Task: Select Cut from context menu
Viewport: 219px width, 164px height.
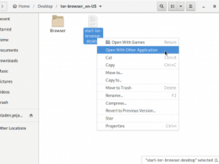Action: [138, 57]
